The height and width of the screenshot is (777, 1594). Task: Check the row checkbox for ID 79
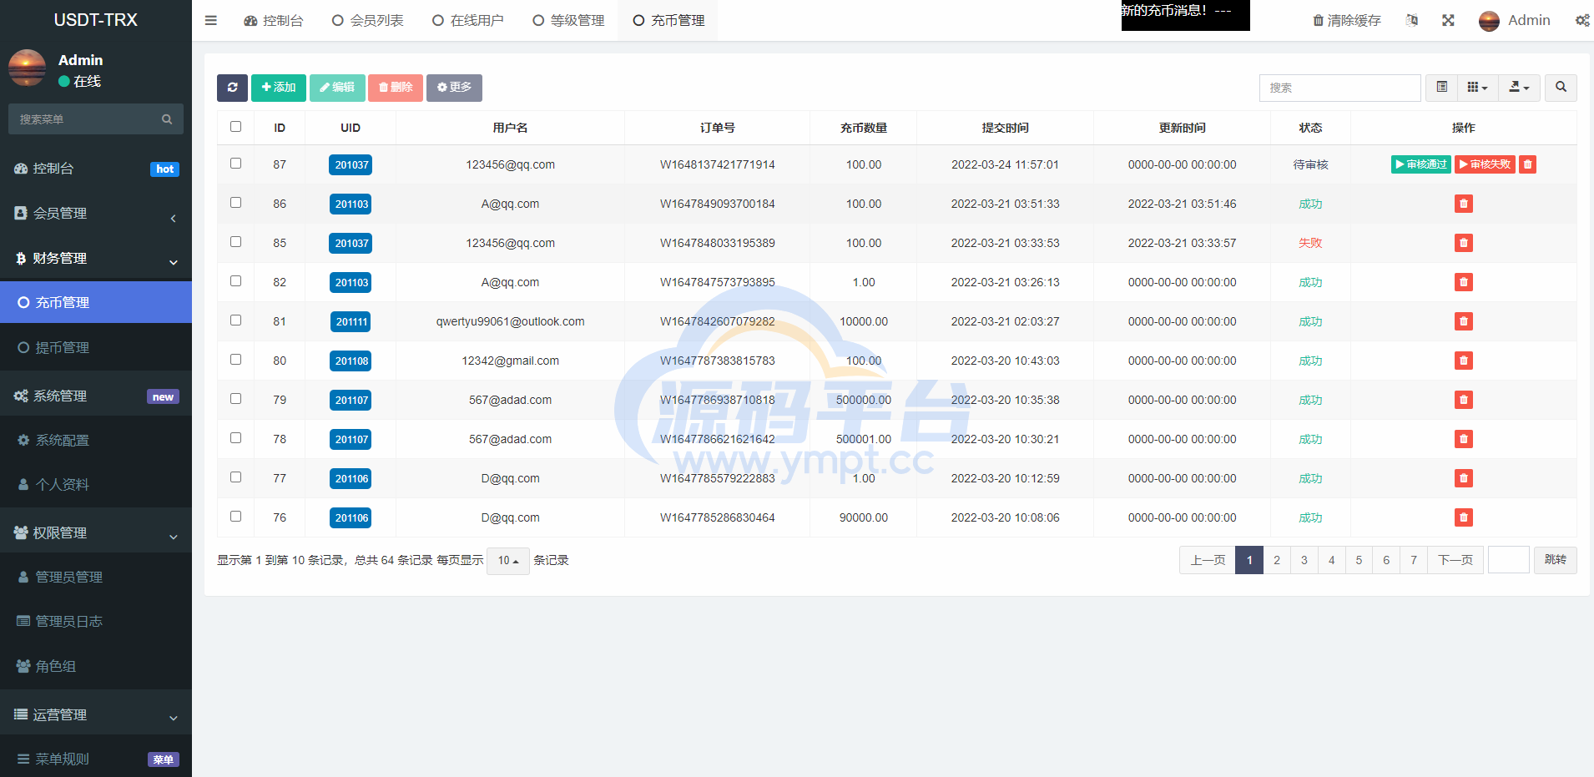click(x=235, y=399)
